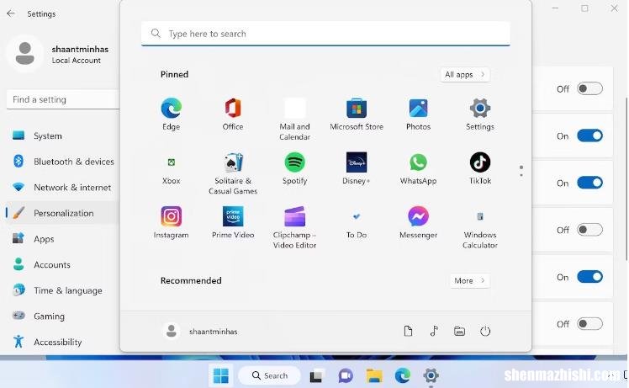Click the Search box on taskbar

pyautogui.click(x=269, y=375)
